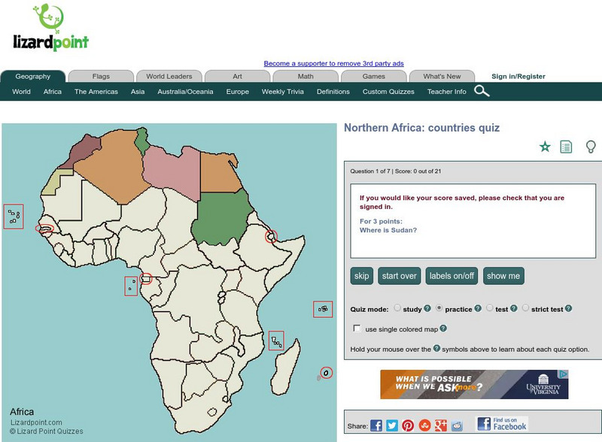Click the help icon next to strict test
The width and height of the screenshot is (602, 442).
click(x=569, y=308)
